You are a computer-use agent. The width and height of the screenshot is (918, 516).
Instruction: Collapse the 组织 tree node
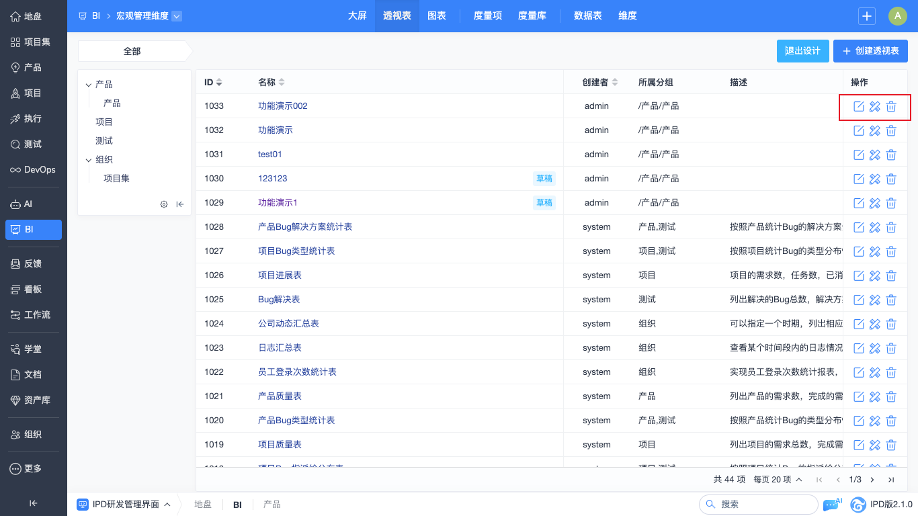coord(89,160)
